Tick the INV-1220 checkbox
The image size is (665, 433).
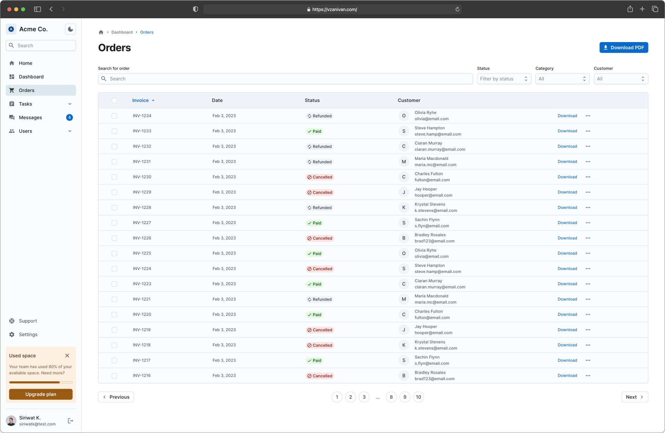pyautogui.click(x=114, y=314)
